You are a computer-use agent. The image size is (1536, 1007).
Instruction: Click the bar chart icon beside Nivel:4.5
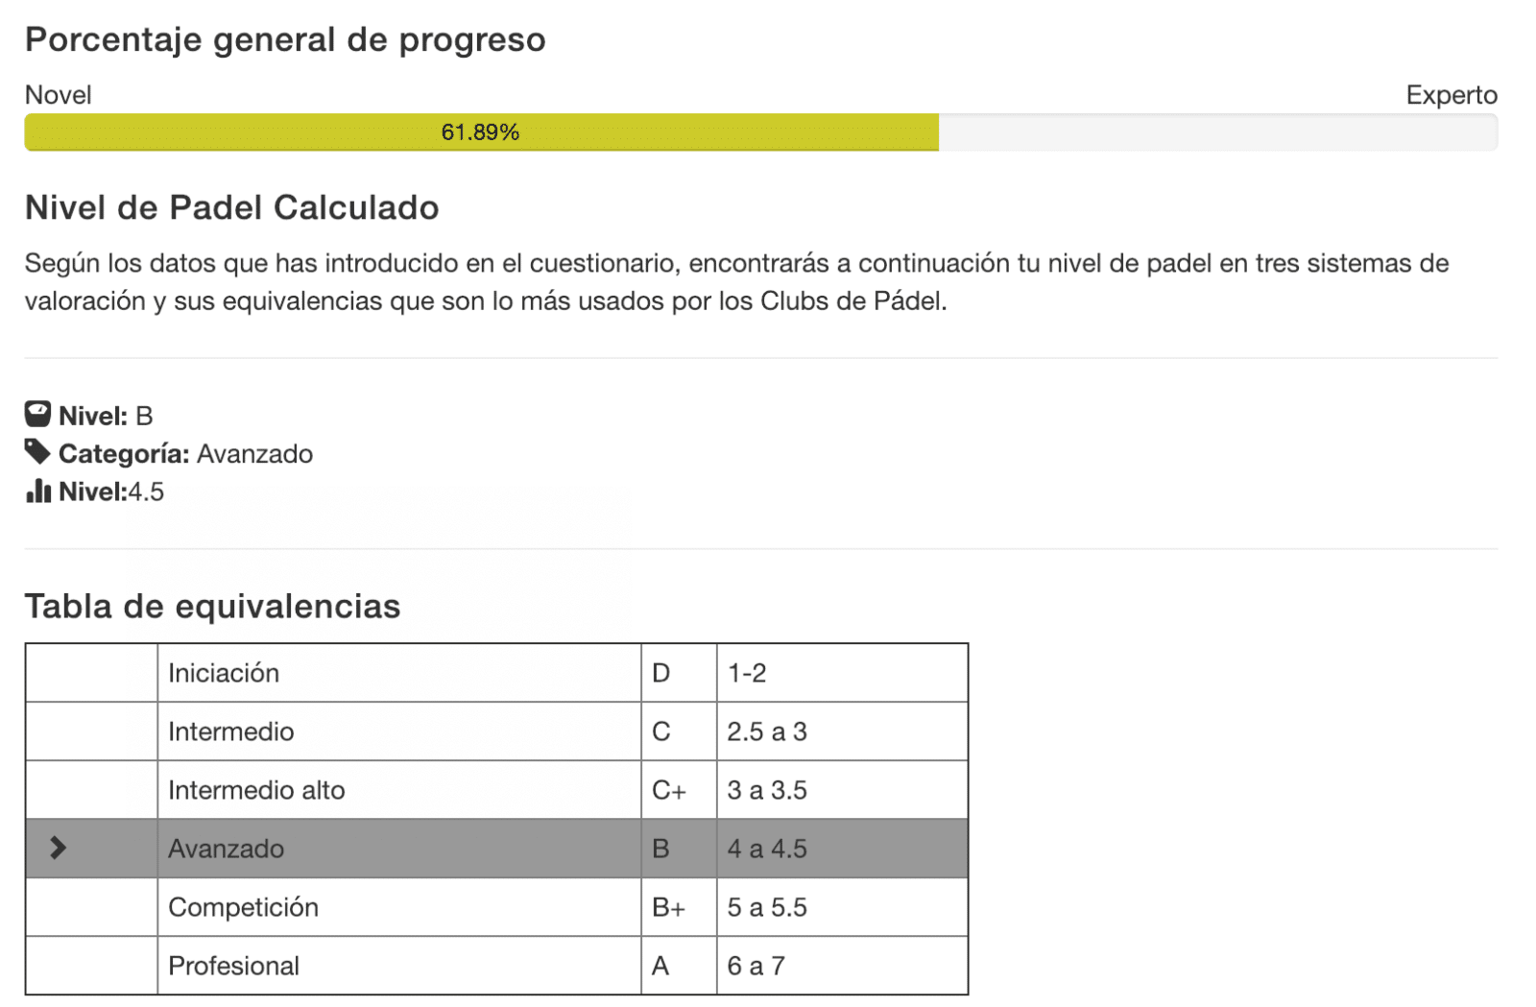tap(38, 491)
